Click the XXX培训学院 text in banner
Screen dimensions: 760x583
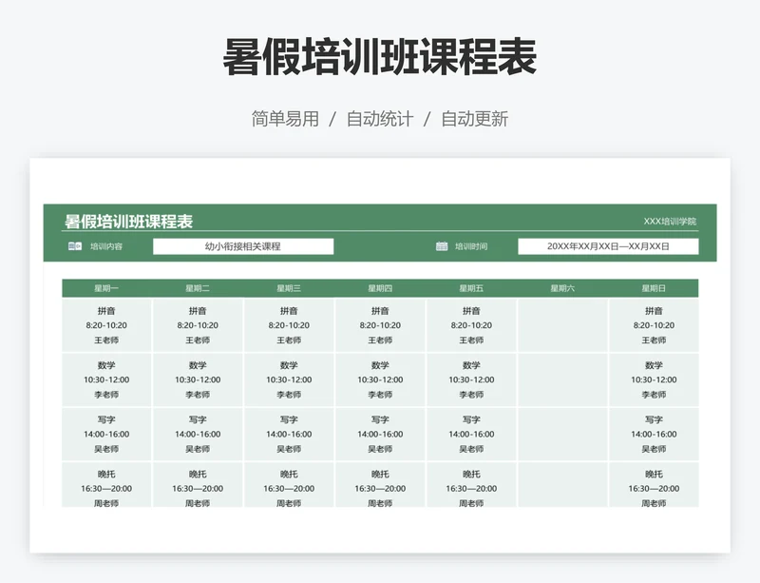click(670, 222)
